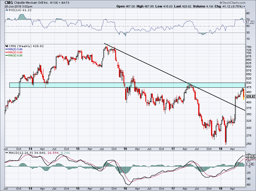The height and width of the screenshot is (191, 256).
Task: Click the 250 price axis label
Action: click(x=249, y=144)
